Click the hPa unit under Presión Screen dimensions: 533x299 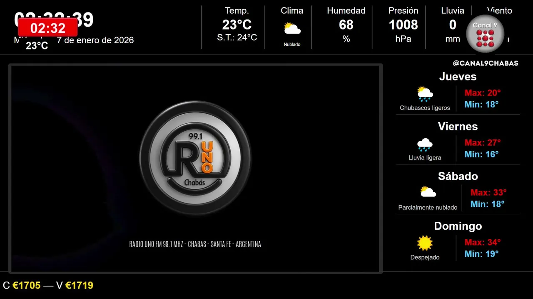click(403, 39)
